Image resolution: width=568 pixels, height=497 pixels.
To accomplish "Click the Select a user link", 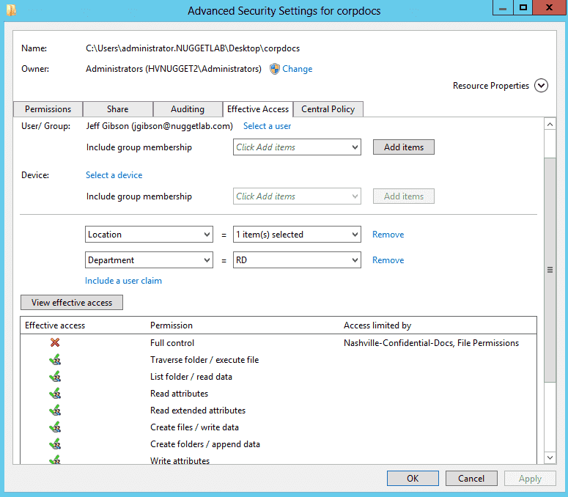I will 267,126.
